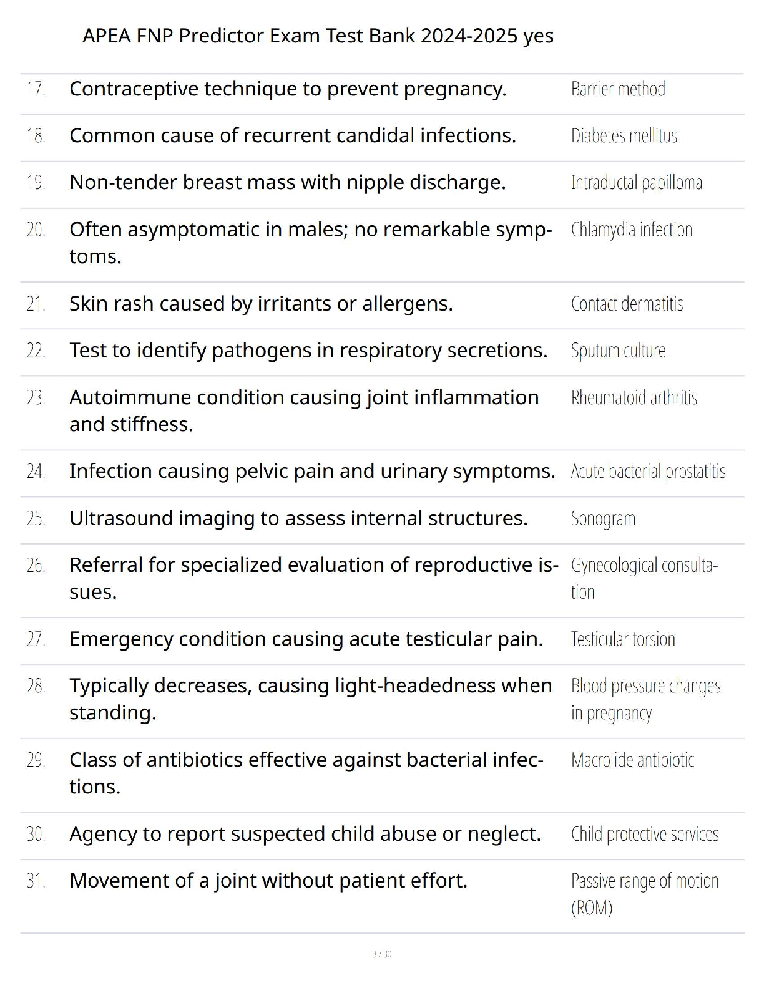Image resolution: width=764 pixels, height=988 pixels.
Task: Click the 'Contact dermatitis' answer
Action: tap(627, 304)
